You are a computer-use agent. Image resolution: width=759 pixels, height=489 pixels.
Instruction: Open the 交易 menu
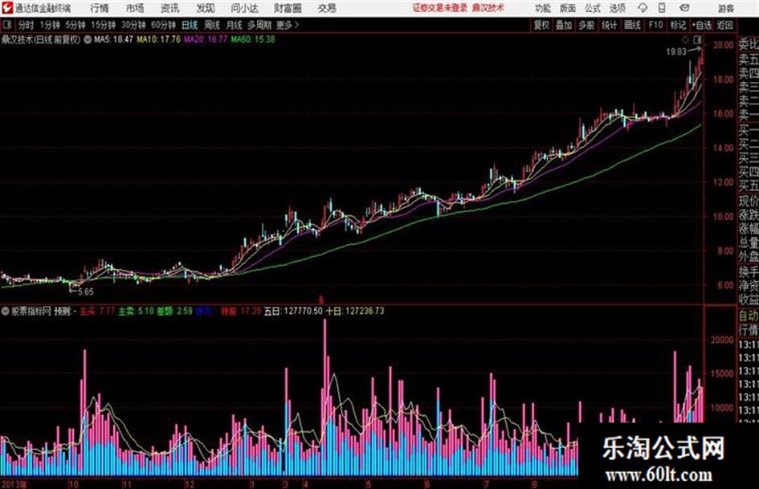327,8
